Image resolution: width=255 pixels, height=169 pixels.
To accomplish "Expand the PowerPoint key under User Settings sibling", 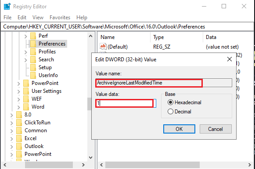I will tap(19, 84).
